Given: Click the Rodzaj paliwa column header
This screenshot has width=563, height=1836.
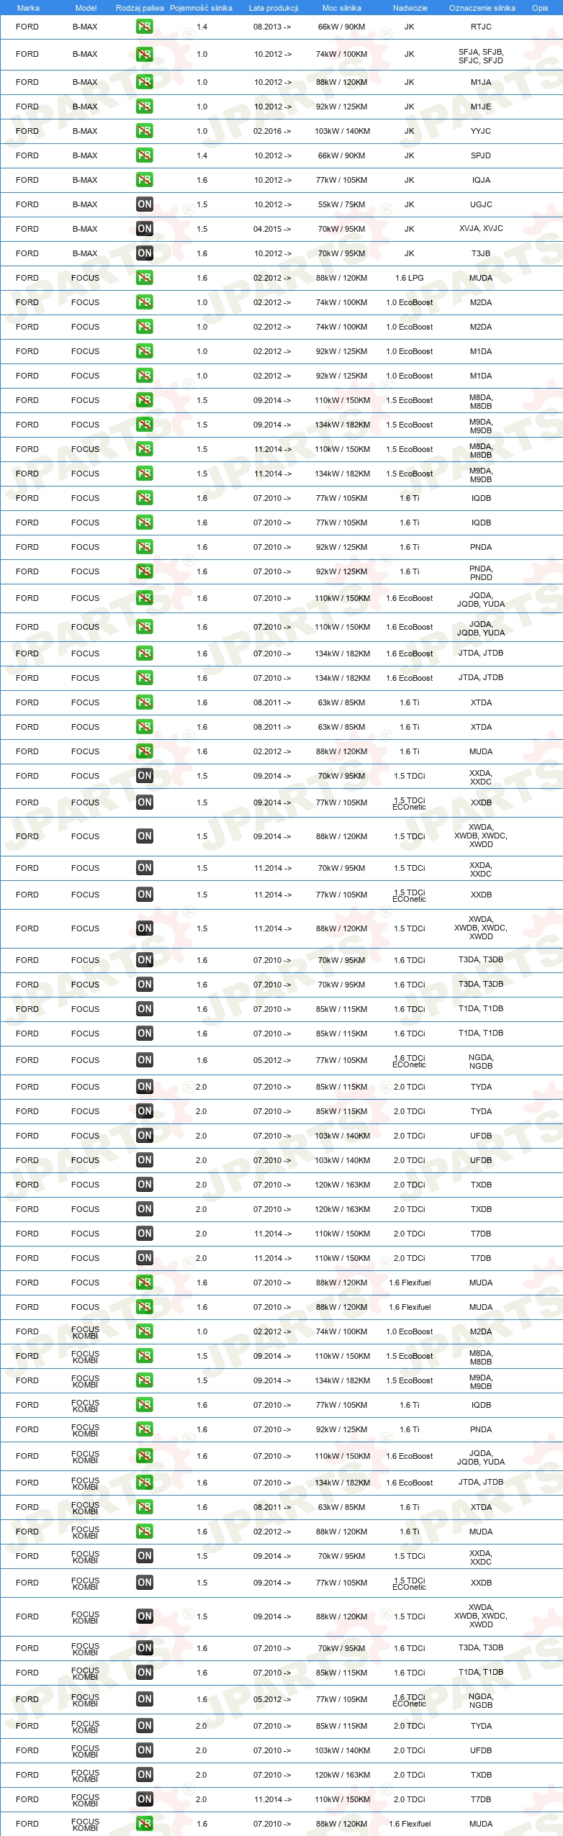Looking at the screenshot, I should 140,8.
